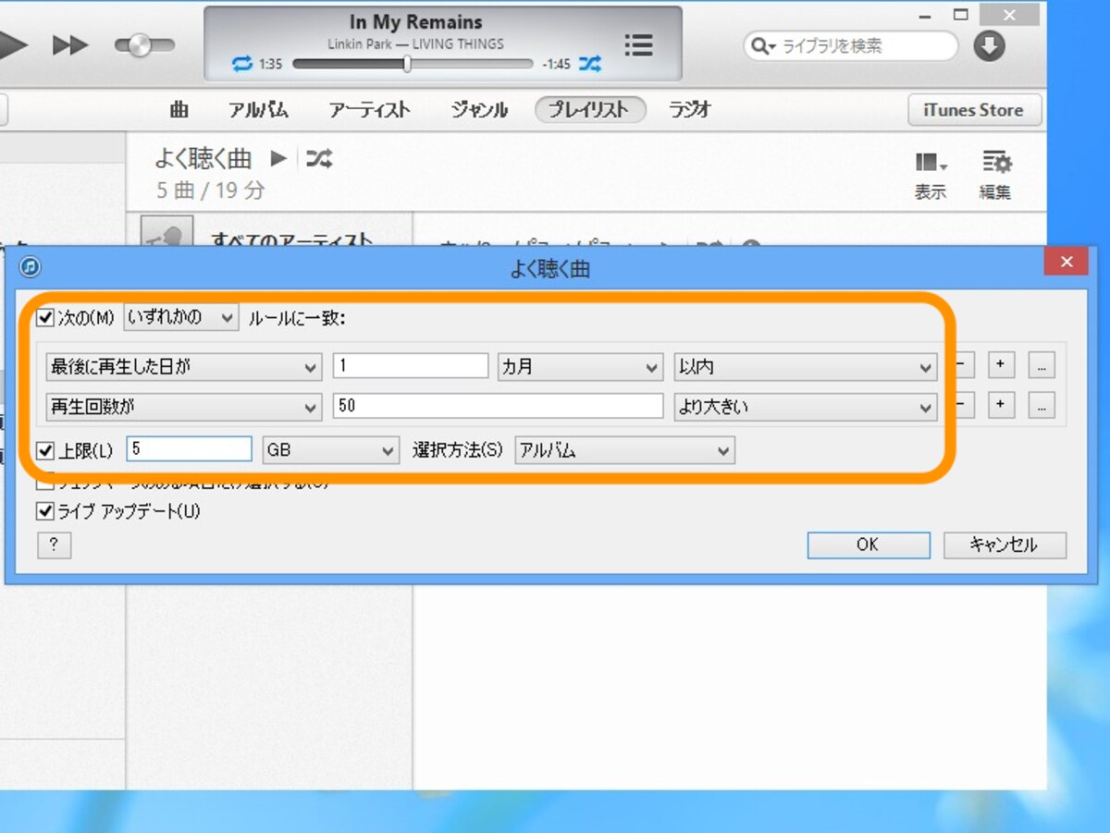The height and width of the screenshot is (833, 1110).
Task: Click the iTunes icon in dialog title bar
Action: [31, 267]
